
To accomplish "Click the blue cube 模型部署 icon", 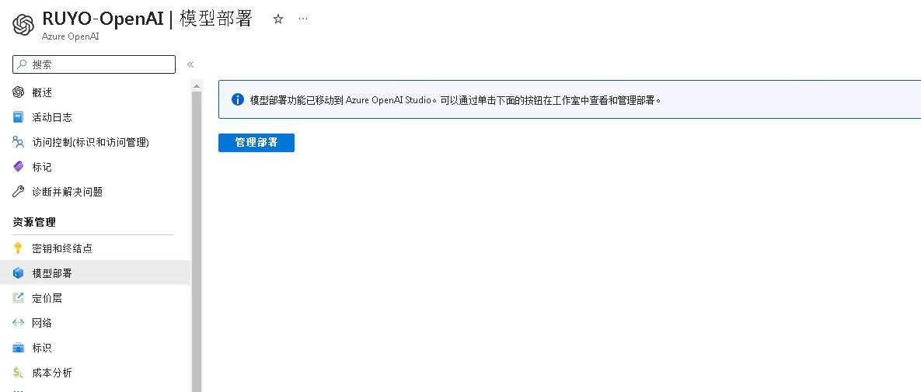I will 18,273.
